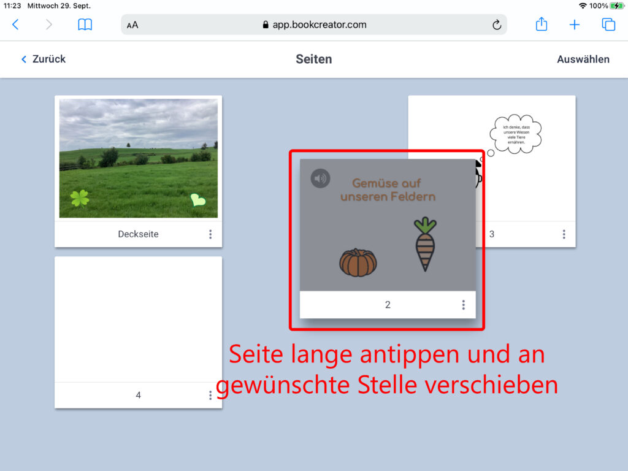Open page 3 three-dot options menu
Image resolution: width=628 pixels, height=471 pixels.
[564, 234]
